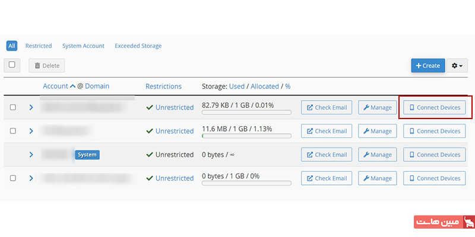The height and width of the screenshot is (237, 475).
Task: Switch to the Restricted filter tab
Action: pyautogui.click(x=39, y=46)
